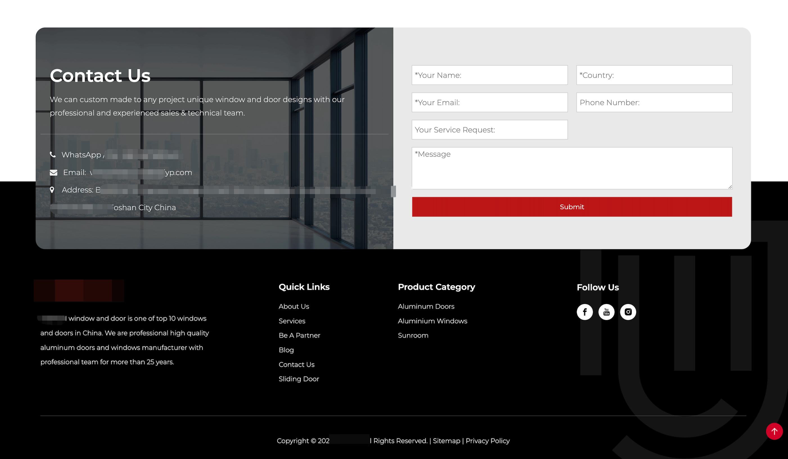Click the WhatsApp phone icon

(x=53, y=154)
